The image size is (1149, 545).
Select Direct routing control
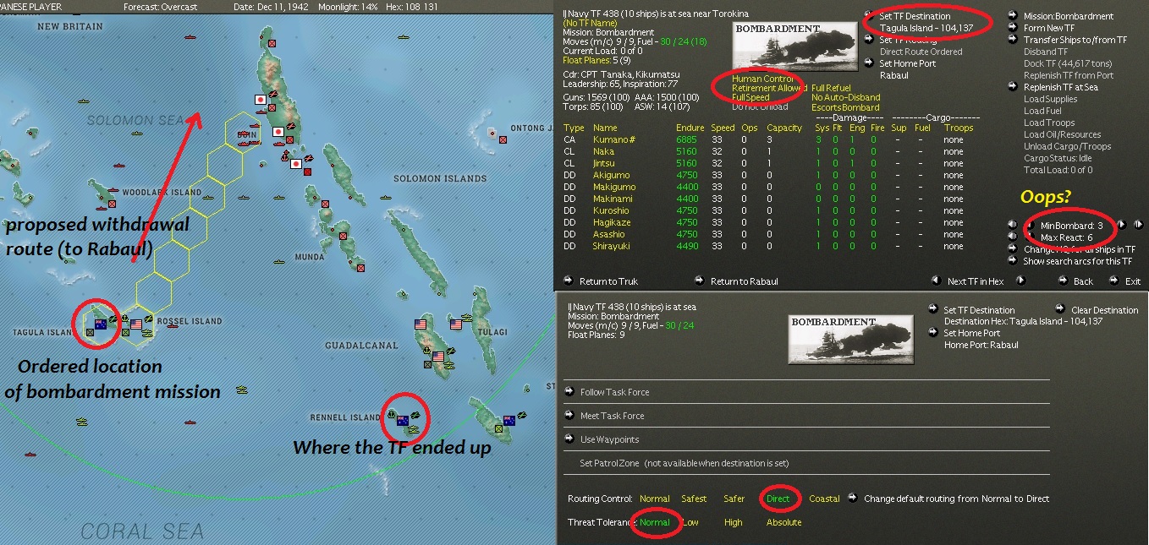point(778,499)
